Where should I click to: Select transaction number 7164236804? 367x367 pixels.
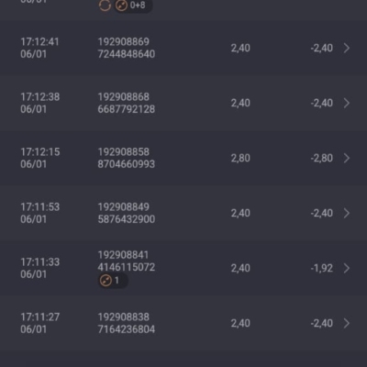click(127, 329)
